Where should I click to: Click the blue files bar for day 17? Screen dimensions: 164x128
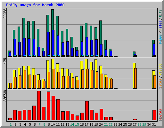click(87, 46)
